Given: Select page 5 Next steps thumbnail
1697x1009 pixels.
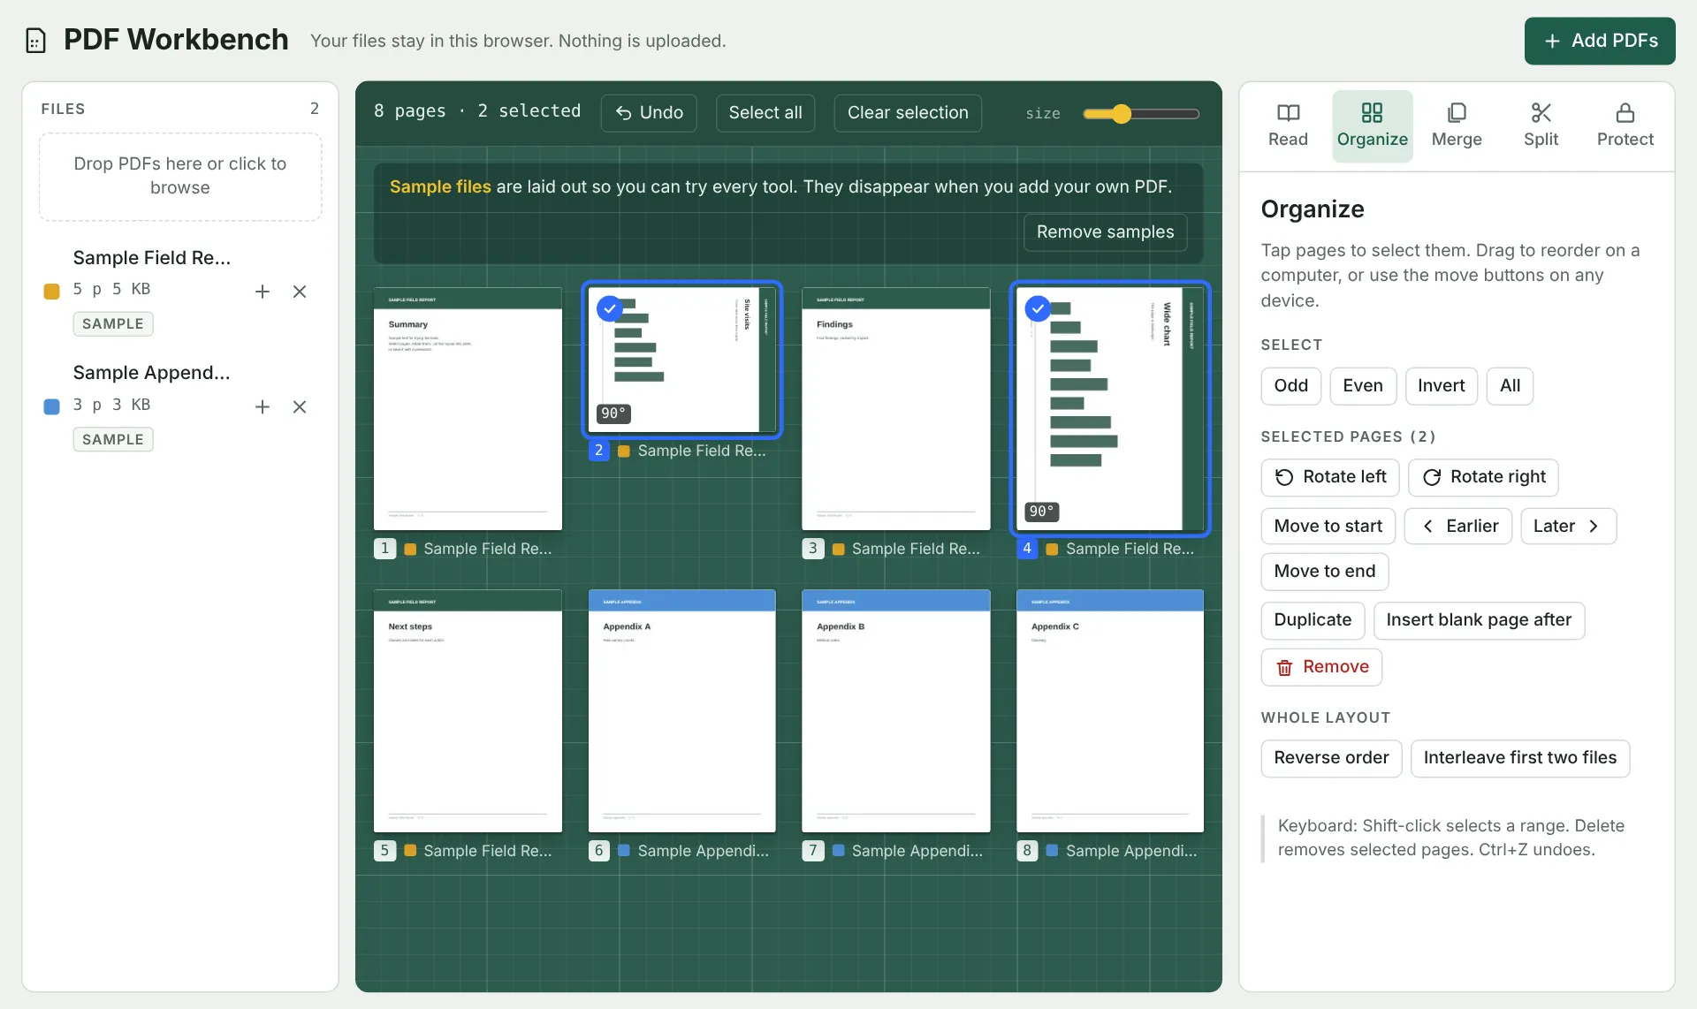Looking at the screenshot, I should (468, 710).
